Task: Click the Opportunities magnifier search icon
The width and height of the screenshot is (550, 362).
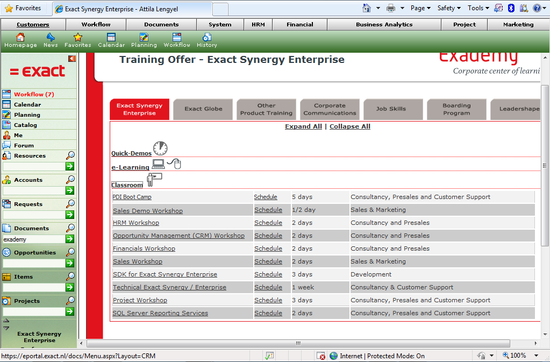Action: pos(70,252)
